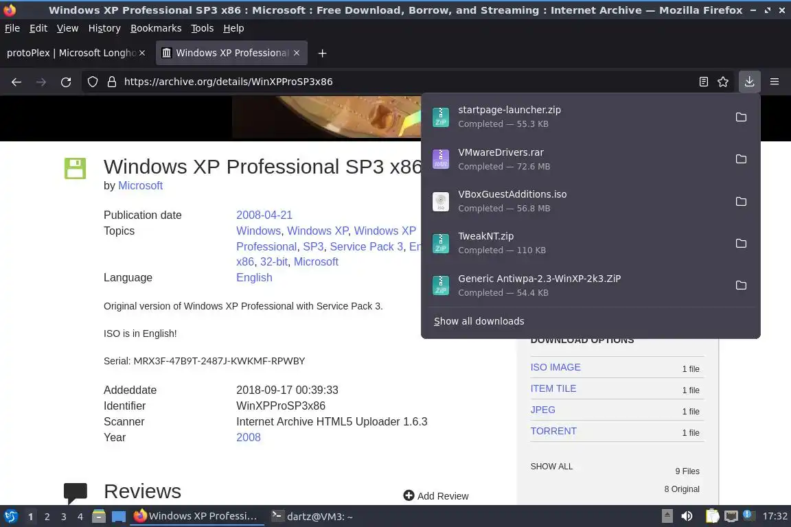Viewport: 791px width, 527px height.
Task: Close the Windows XP Professional tab
Action: [297, 53]
